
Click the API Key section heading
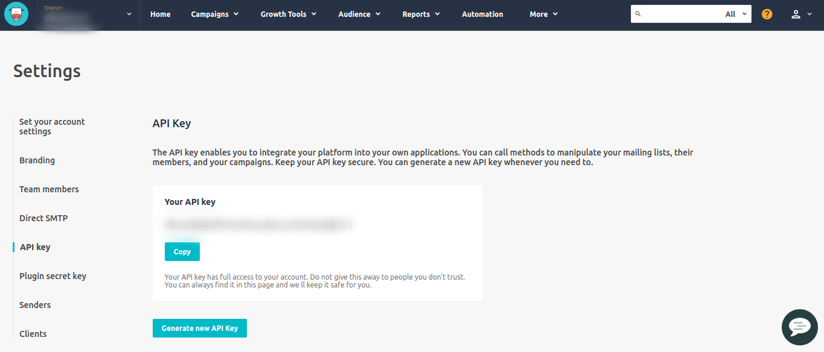[171, 124]
